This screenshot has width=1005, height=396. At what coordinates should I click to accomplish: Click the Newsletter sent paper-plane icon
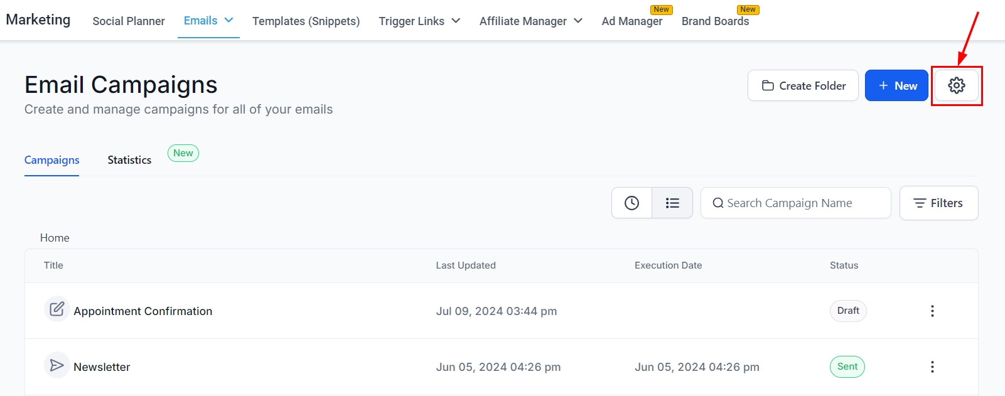56,365
